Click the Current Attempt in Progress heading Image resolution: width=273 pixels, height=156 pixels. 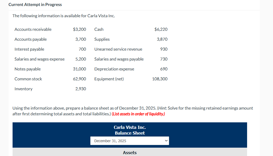[35, 4]
